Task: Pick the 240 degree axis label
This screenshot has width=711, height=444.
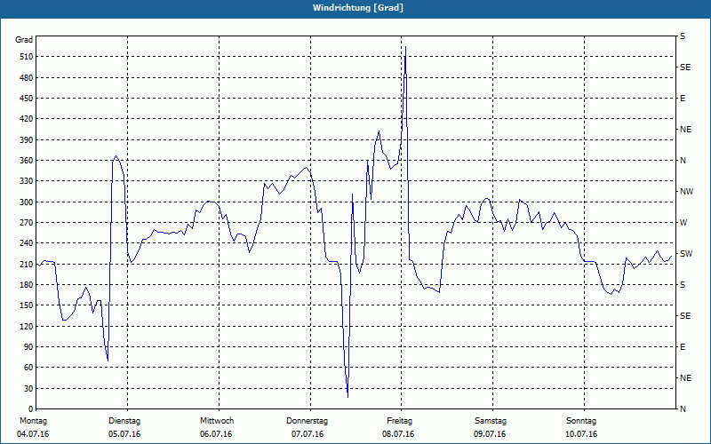Action: pyautogui.click(x=27, y=243)
